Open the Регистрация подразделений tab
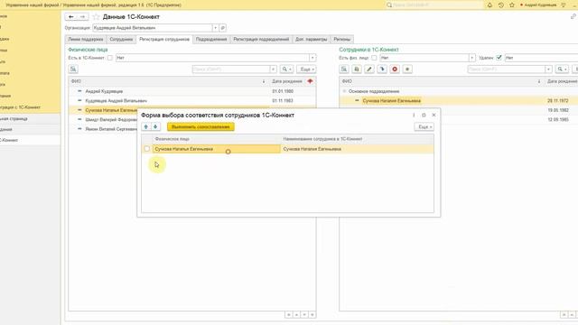The image size is (578, 325). (261, 40)
